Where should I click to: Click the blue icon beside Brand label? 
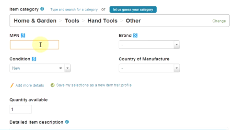(x=135, y=35)
